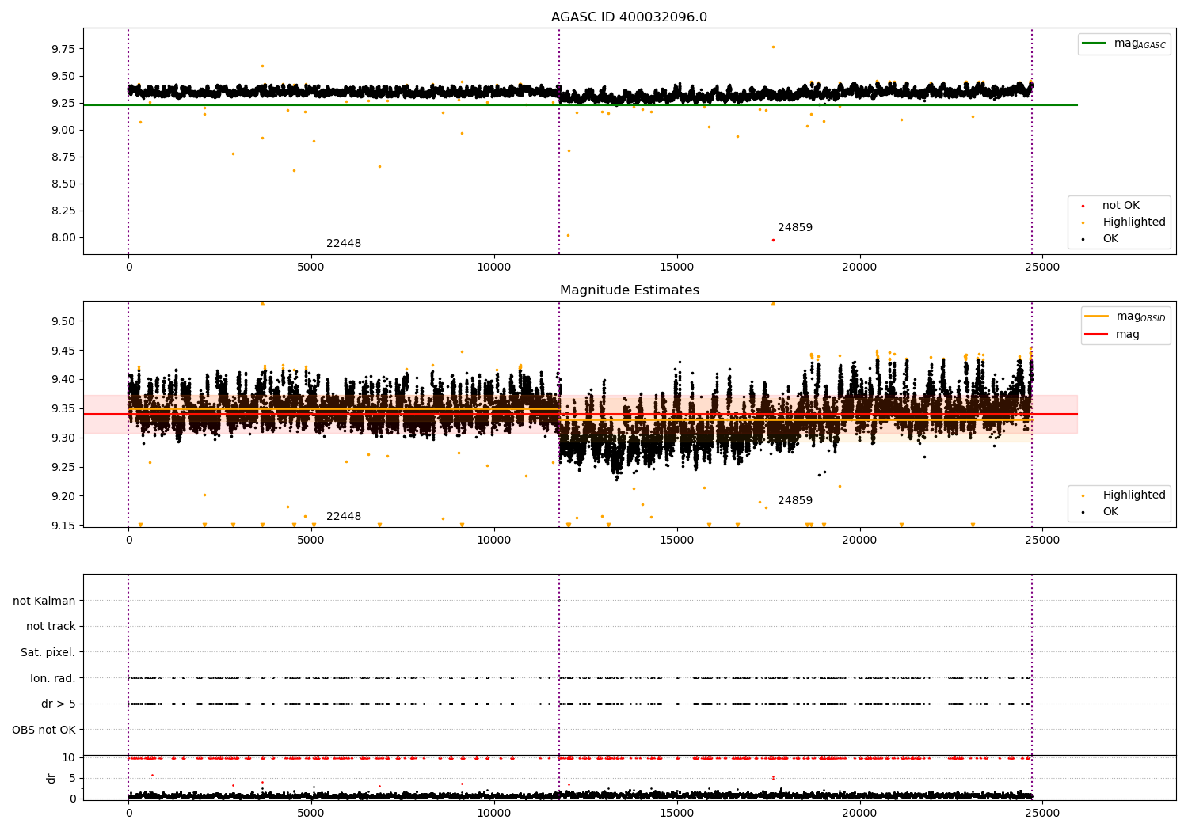Click the "dr > 5" row label
Viewport: 1188px width, 831px height.
click(x=59, y=704)
